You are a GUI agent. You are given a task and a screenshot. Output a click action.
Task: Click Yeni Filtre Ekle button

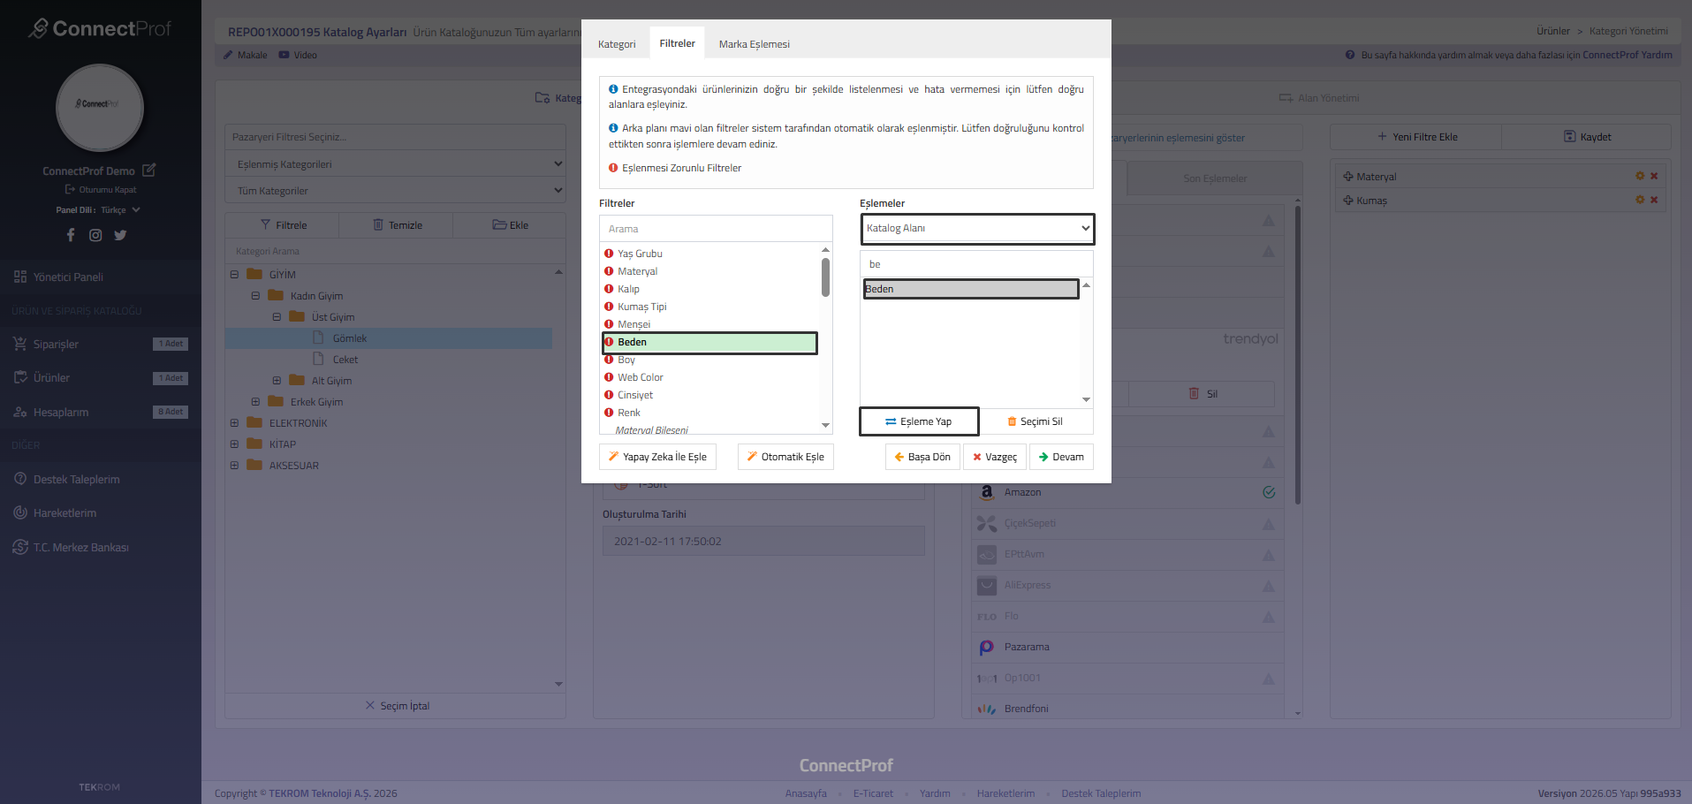click(x=1416, y=137)
